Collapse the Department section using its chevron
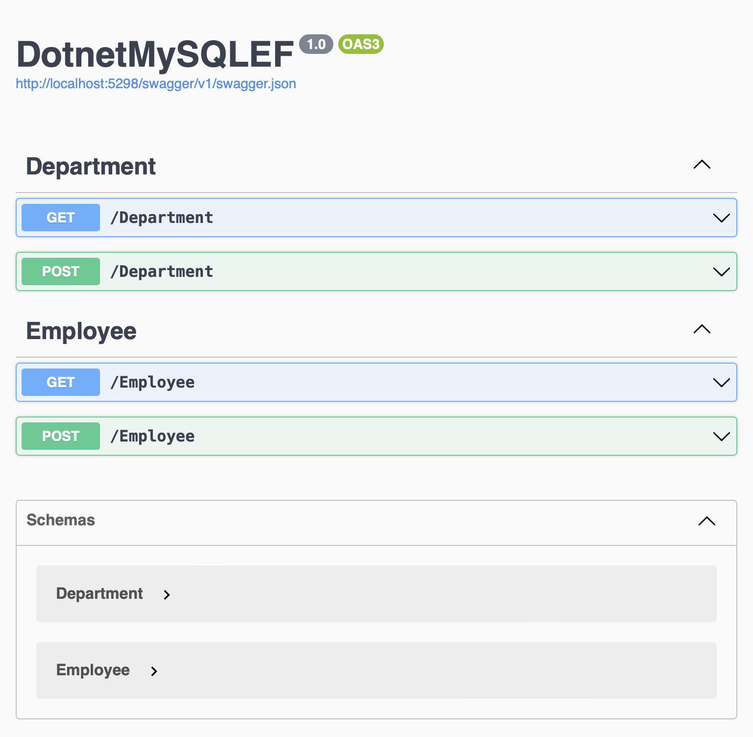The width and height of the screenshot is (753, 737). 702,165
